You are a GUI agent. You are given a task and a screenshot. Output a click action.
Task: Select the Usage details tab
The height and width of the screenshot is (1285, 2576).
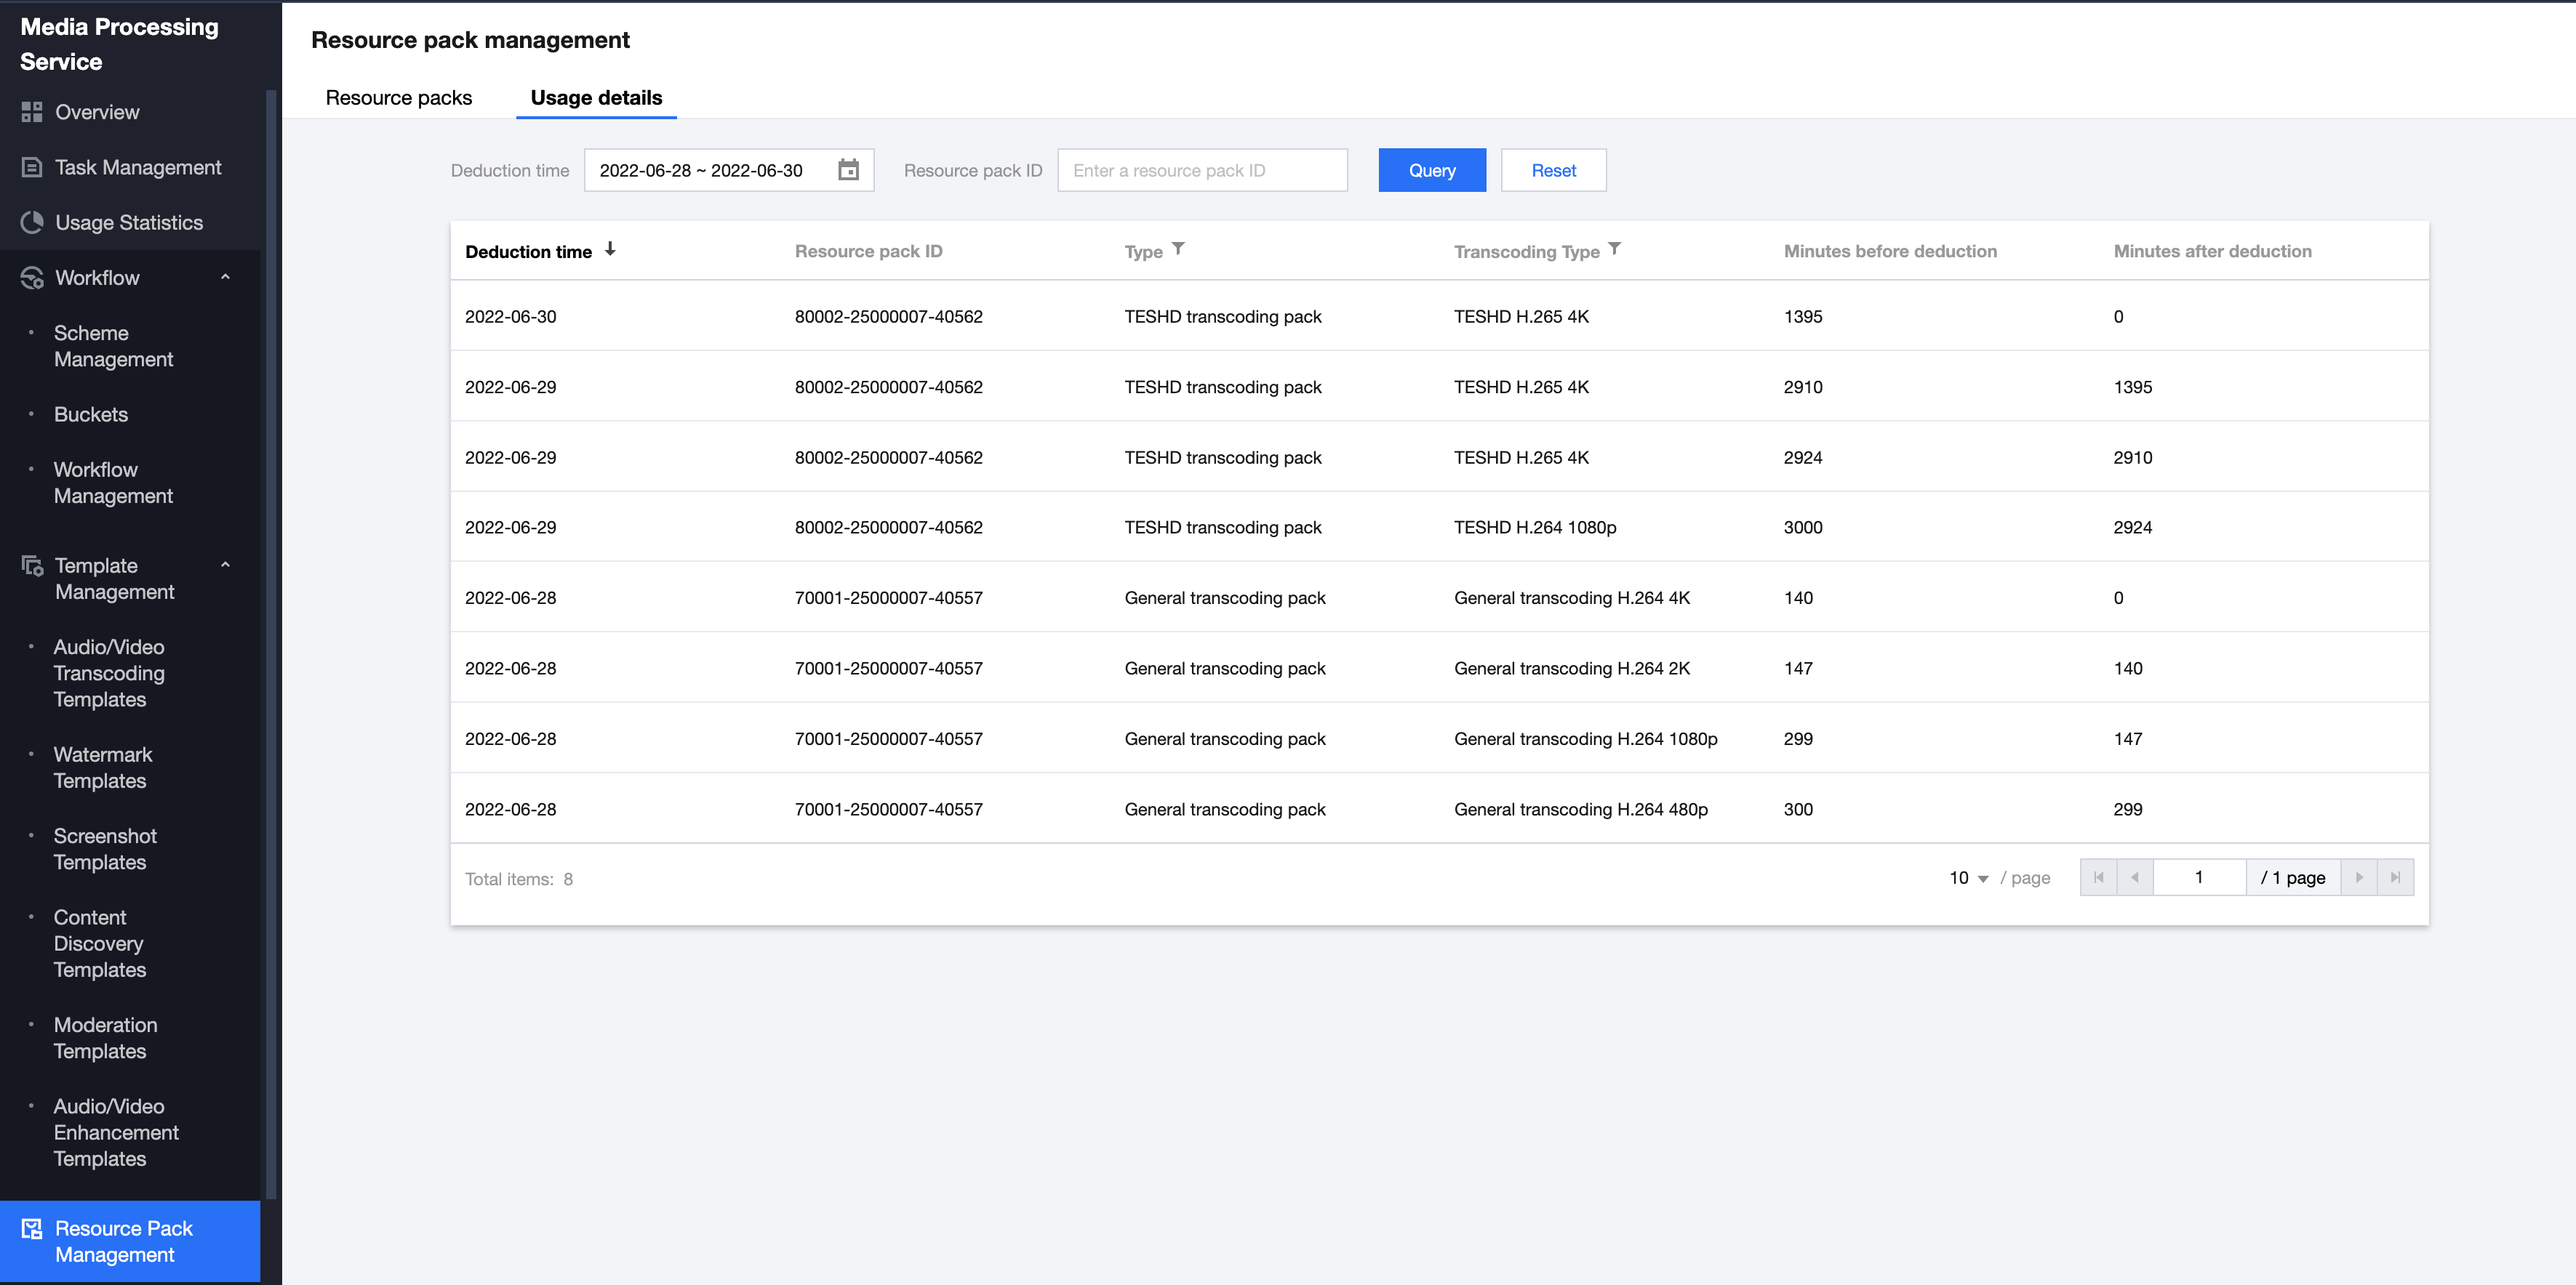(x=596, y=97)
